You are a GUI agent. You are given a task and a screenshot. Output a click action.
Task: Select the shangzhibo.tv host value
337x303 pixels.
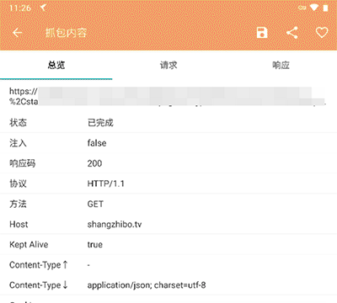(115, 224)
